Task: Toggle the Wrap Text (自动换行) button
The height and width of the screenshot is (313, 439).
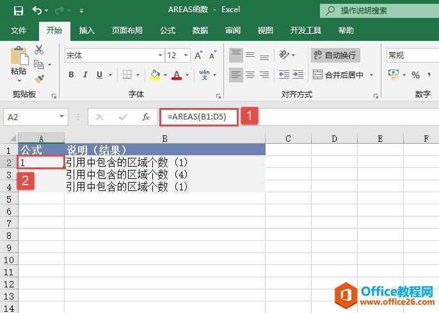Action: click(x=335, y=56)
